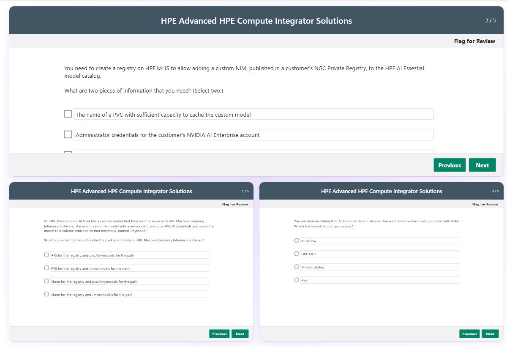The image size is (507, 347).
Task: Click the 3 / 5 page counter
Action: 496,191
